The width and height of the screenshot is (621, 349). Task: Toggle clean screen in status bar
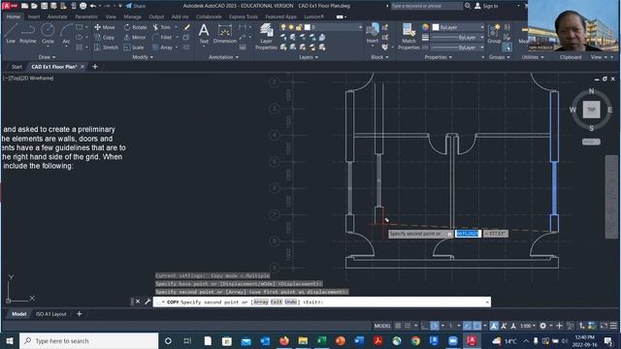tap(604, 326)
